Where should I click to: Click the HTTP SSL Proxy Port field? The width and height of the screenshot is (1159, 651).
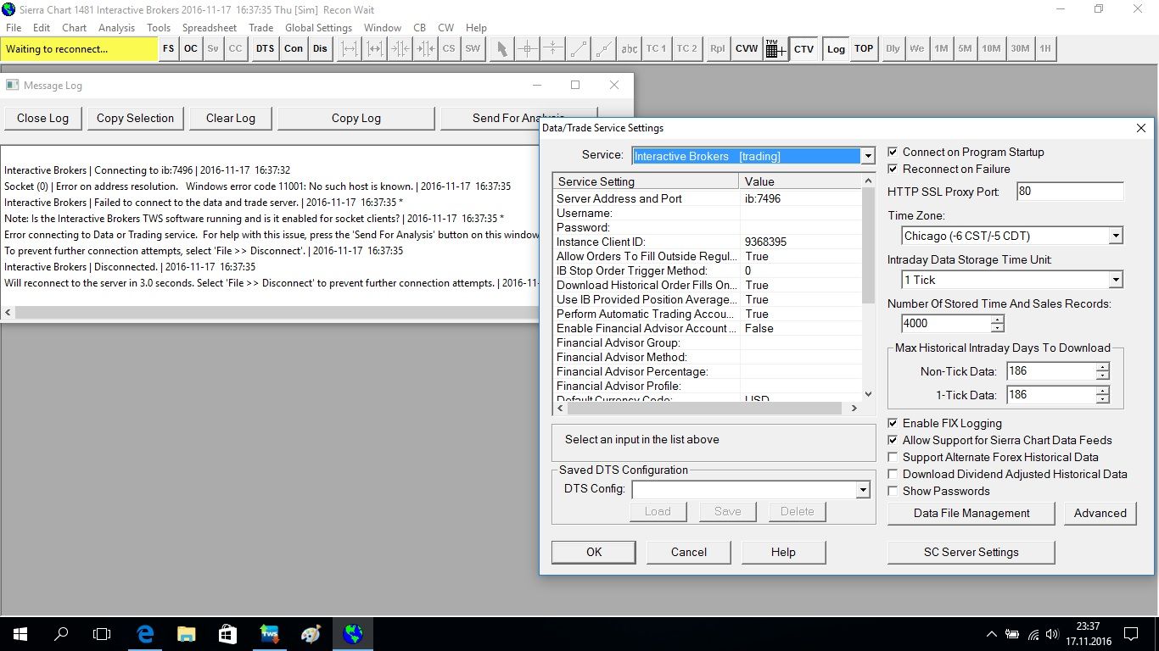(1069, 192)
